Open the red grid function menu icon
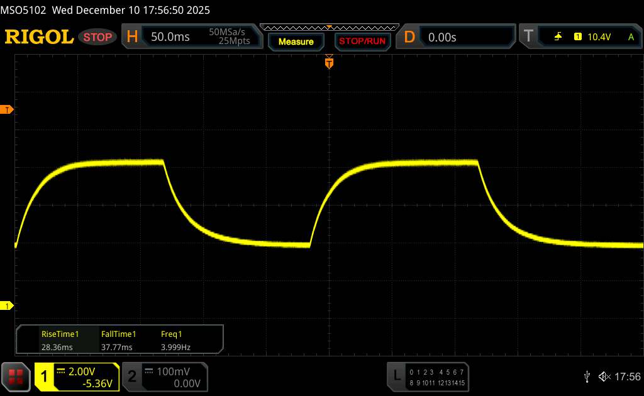Image resolution: width=644 pixels, height=396 pixels. pos(16,376)
